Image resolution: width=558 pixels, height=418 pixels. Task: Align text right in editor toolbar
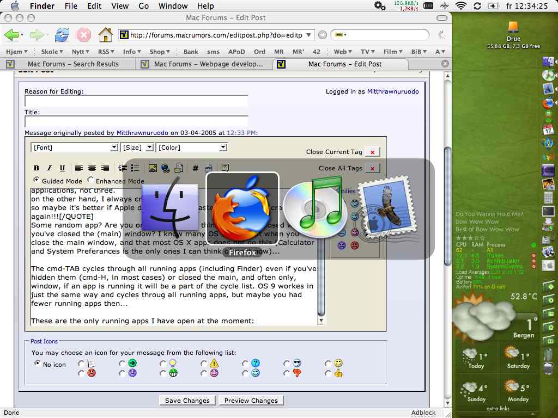tap(105, 168)
